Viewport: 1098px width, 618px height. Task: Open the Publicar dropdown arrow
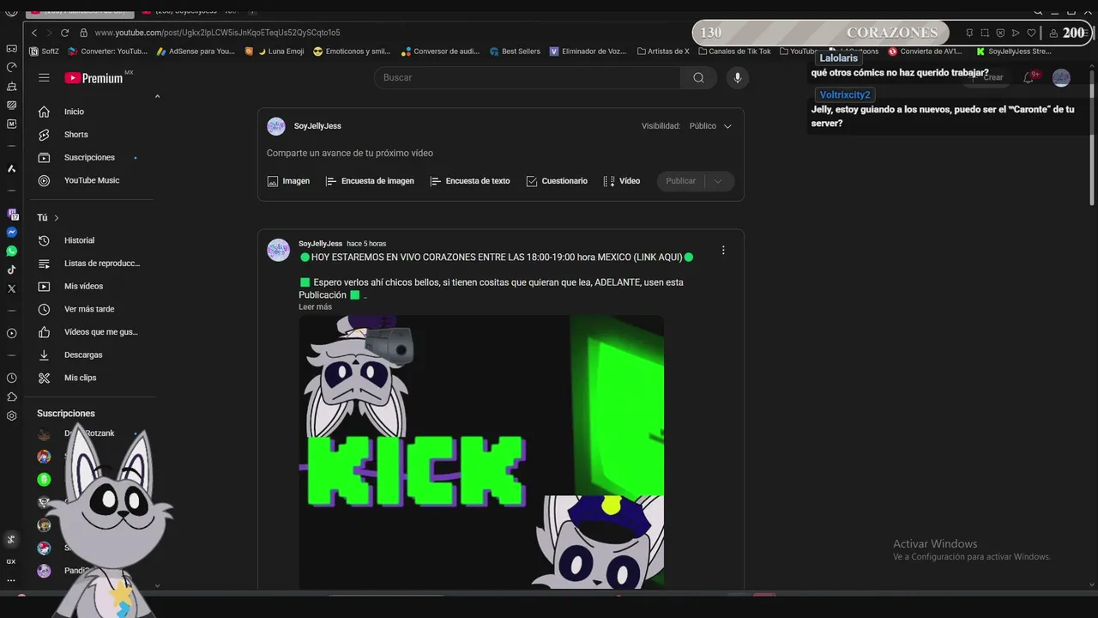click(719, 181)
